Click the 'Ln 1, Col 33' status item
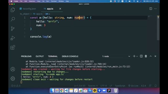 click(80, 86)
